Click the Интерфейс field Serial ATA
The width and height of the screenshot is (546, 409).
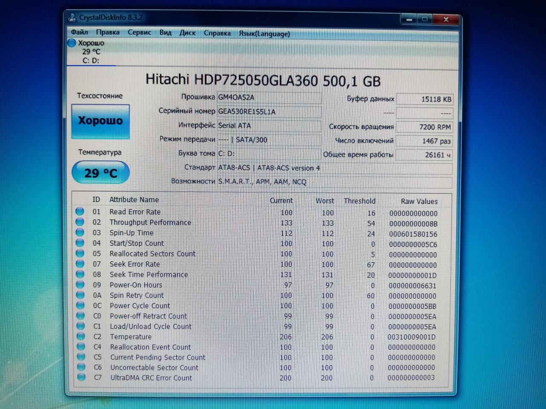click(269, 126)
